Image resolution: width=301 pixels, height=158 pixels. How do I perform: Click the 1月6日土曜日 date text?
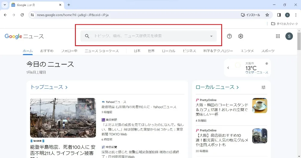point(36,72)
